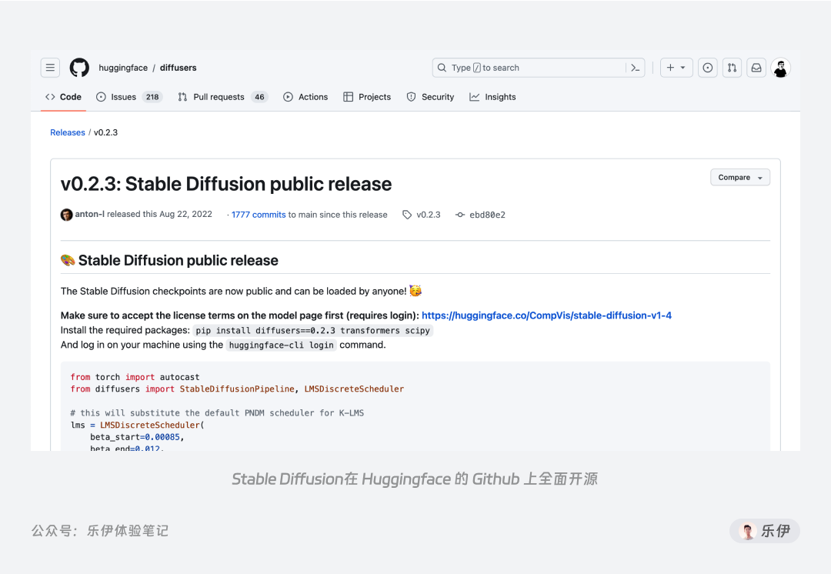Click the tag icon beside v0.2.3
The width and height of the screenshot is (831, 574).
pyautogui.click(x=406, y=215)
